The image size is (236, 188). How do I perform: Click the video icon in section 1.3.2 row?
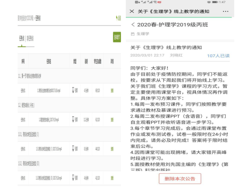73,177
